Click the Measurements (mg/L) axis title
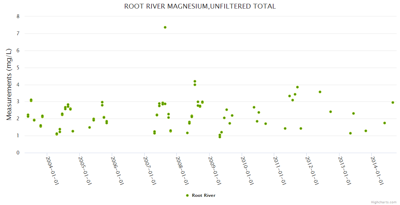The width and height of the screenshot is (400, 205). pyautogui.click(x=9, y=84)
